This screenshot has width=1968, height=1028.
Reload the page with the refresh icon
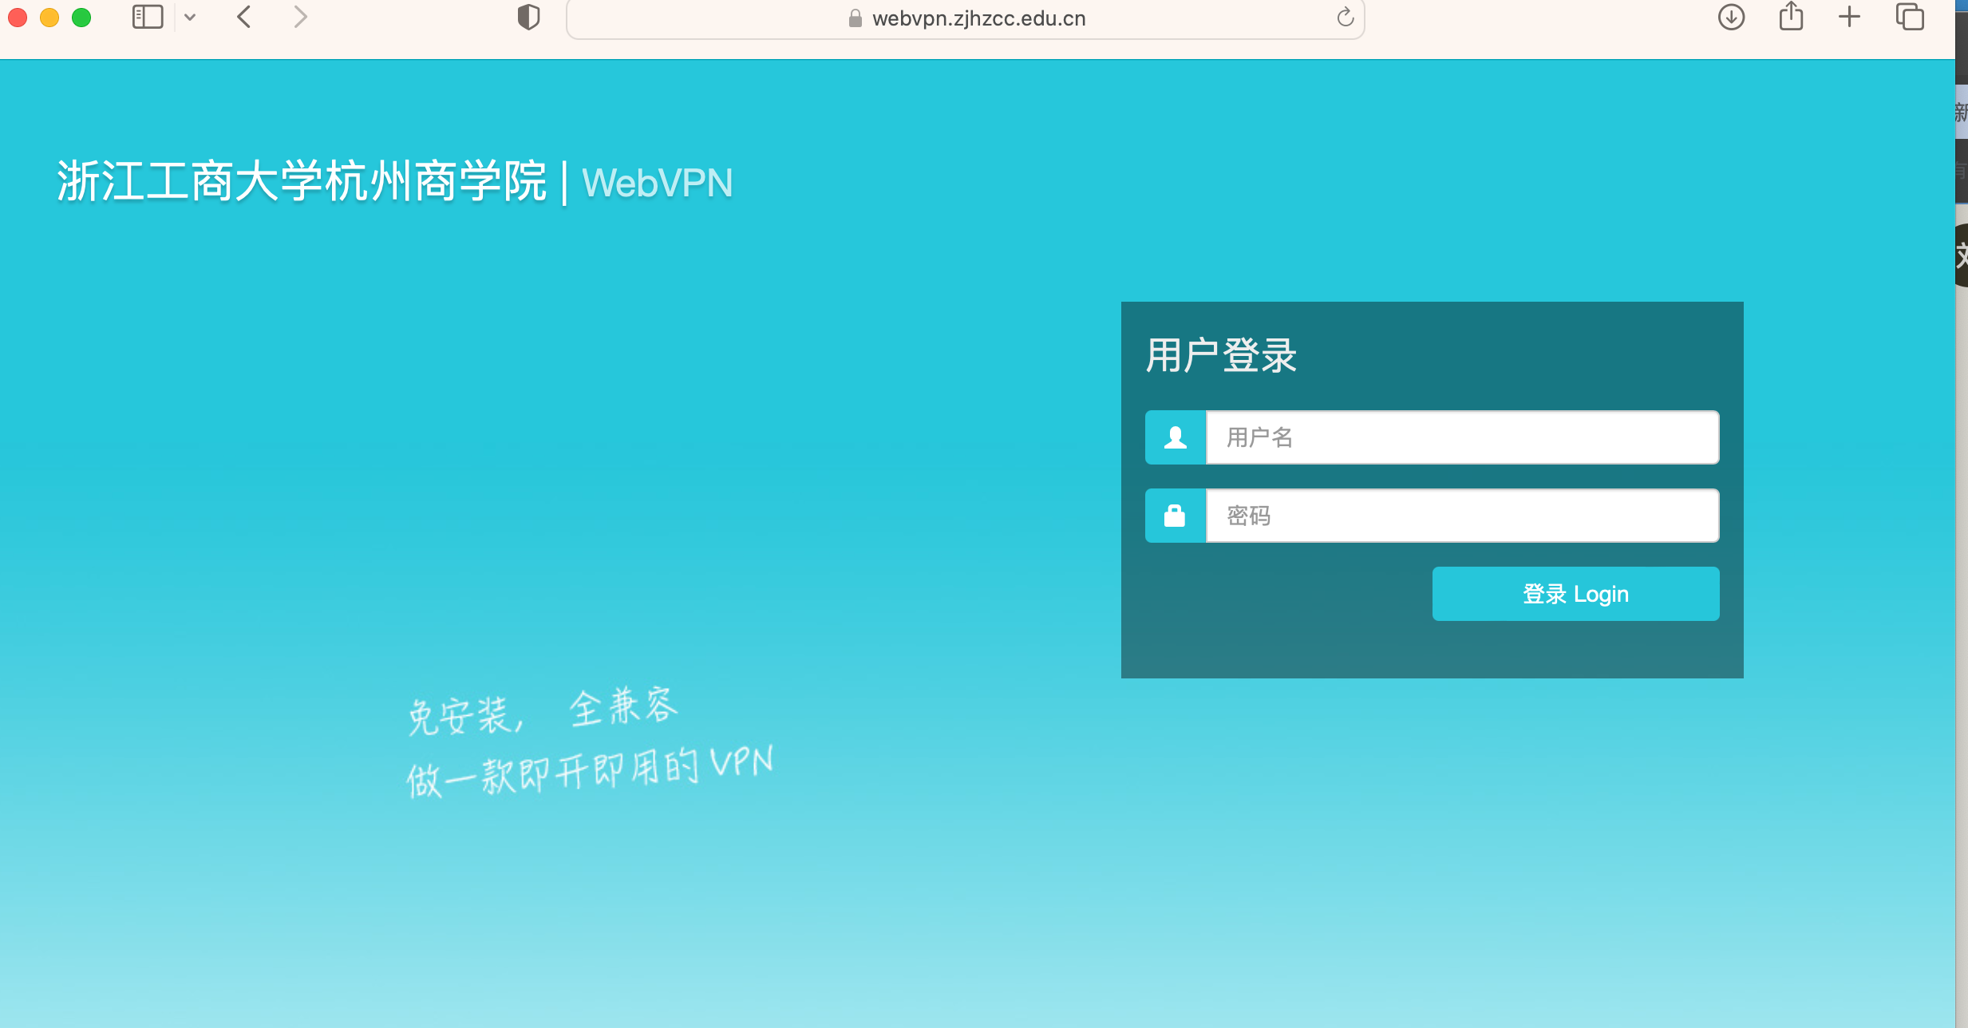click(1345, 17)
